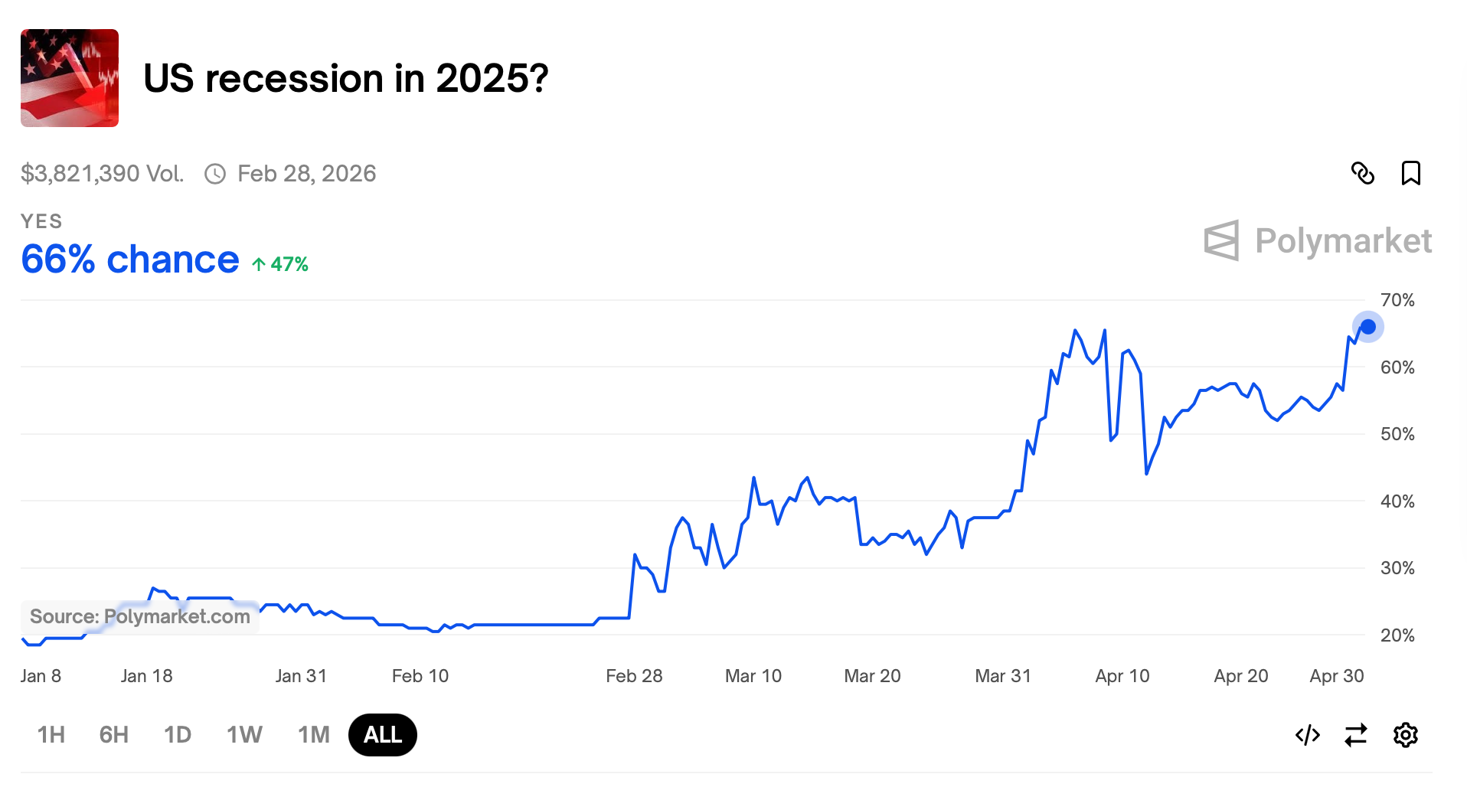Click the "US recession in 2025?" title
The height and width of the screenshot is (810, 1467).
point(346,78)
